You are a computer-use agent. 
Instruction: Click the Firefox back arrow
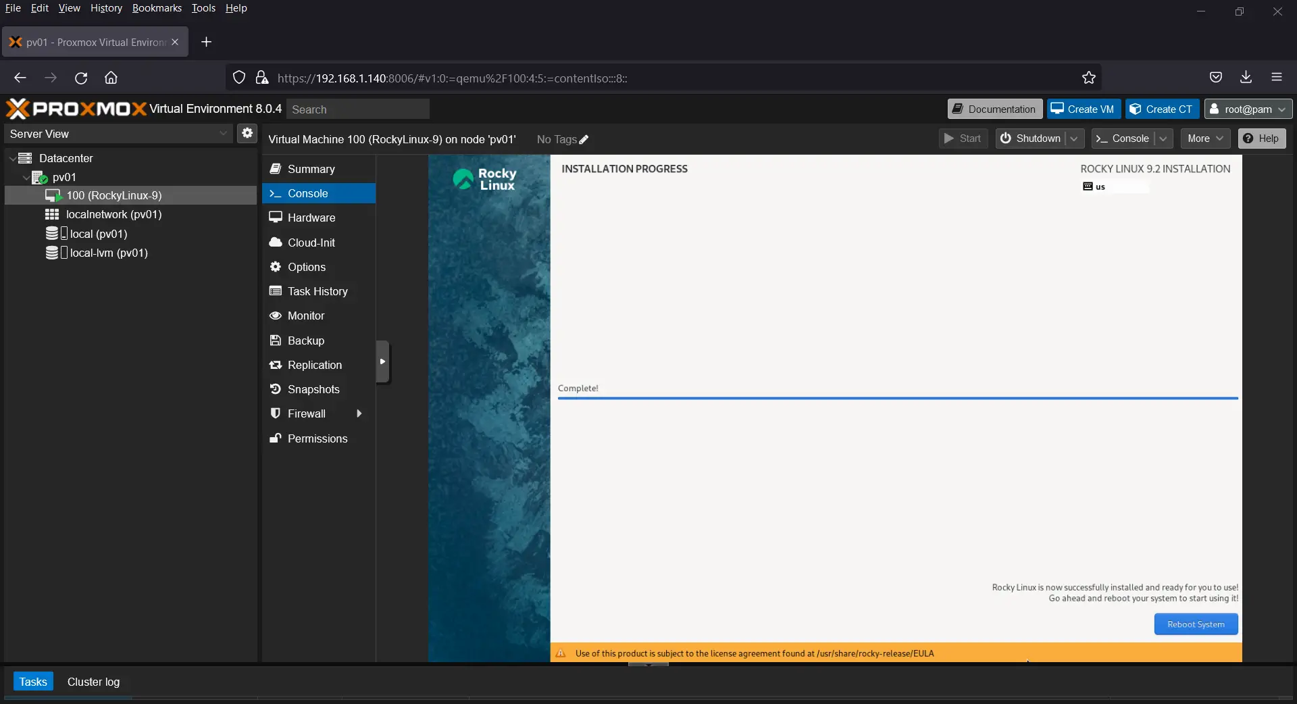(x=20, y=78)
